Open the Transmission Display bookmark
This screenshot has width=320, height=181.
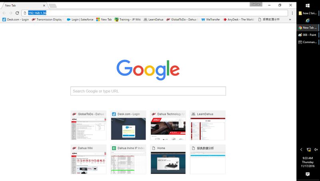(47, 20)
